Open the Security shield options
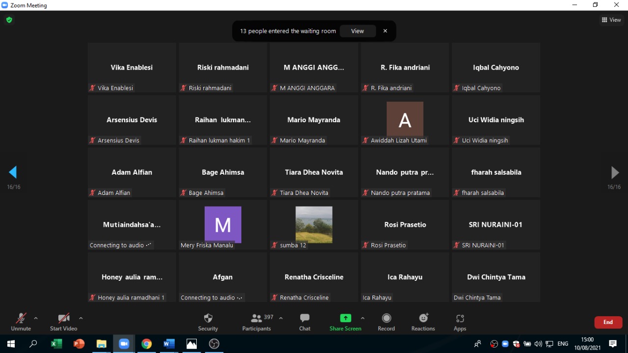The height and width of the screenshot is (353, 628). coord(208,322)
